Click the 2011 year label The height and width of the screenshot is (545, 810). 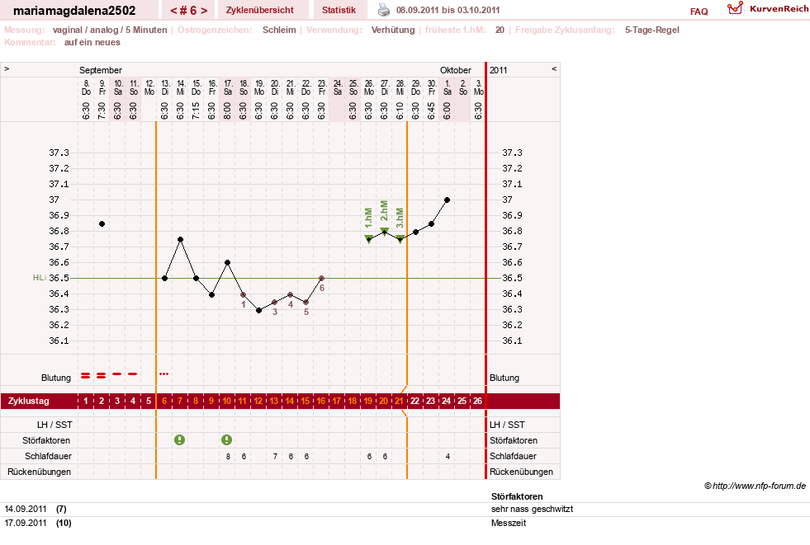click(499, 70)
